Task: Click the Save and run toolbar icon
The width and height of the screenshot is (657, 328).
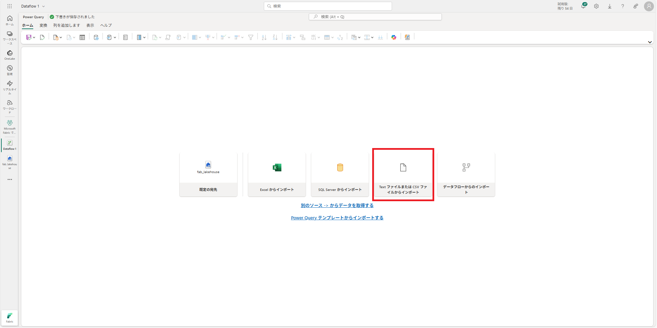Action: (x=29, y=37)
